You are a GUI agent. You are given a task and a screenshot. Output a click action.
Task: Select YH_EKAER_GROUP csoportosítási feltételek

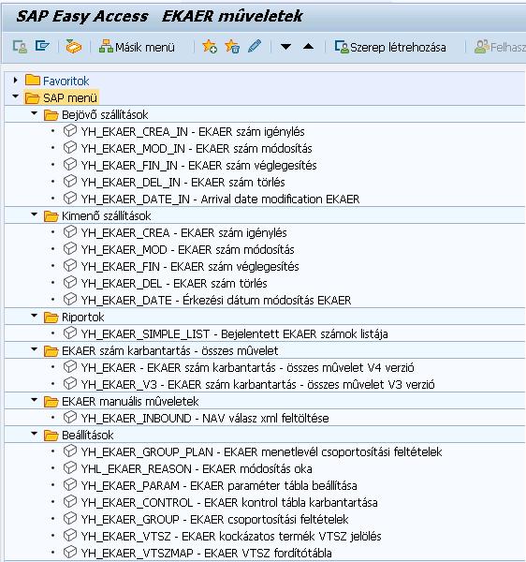pos(215,519)
